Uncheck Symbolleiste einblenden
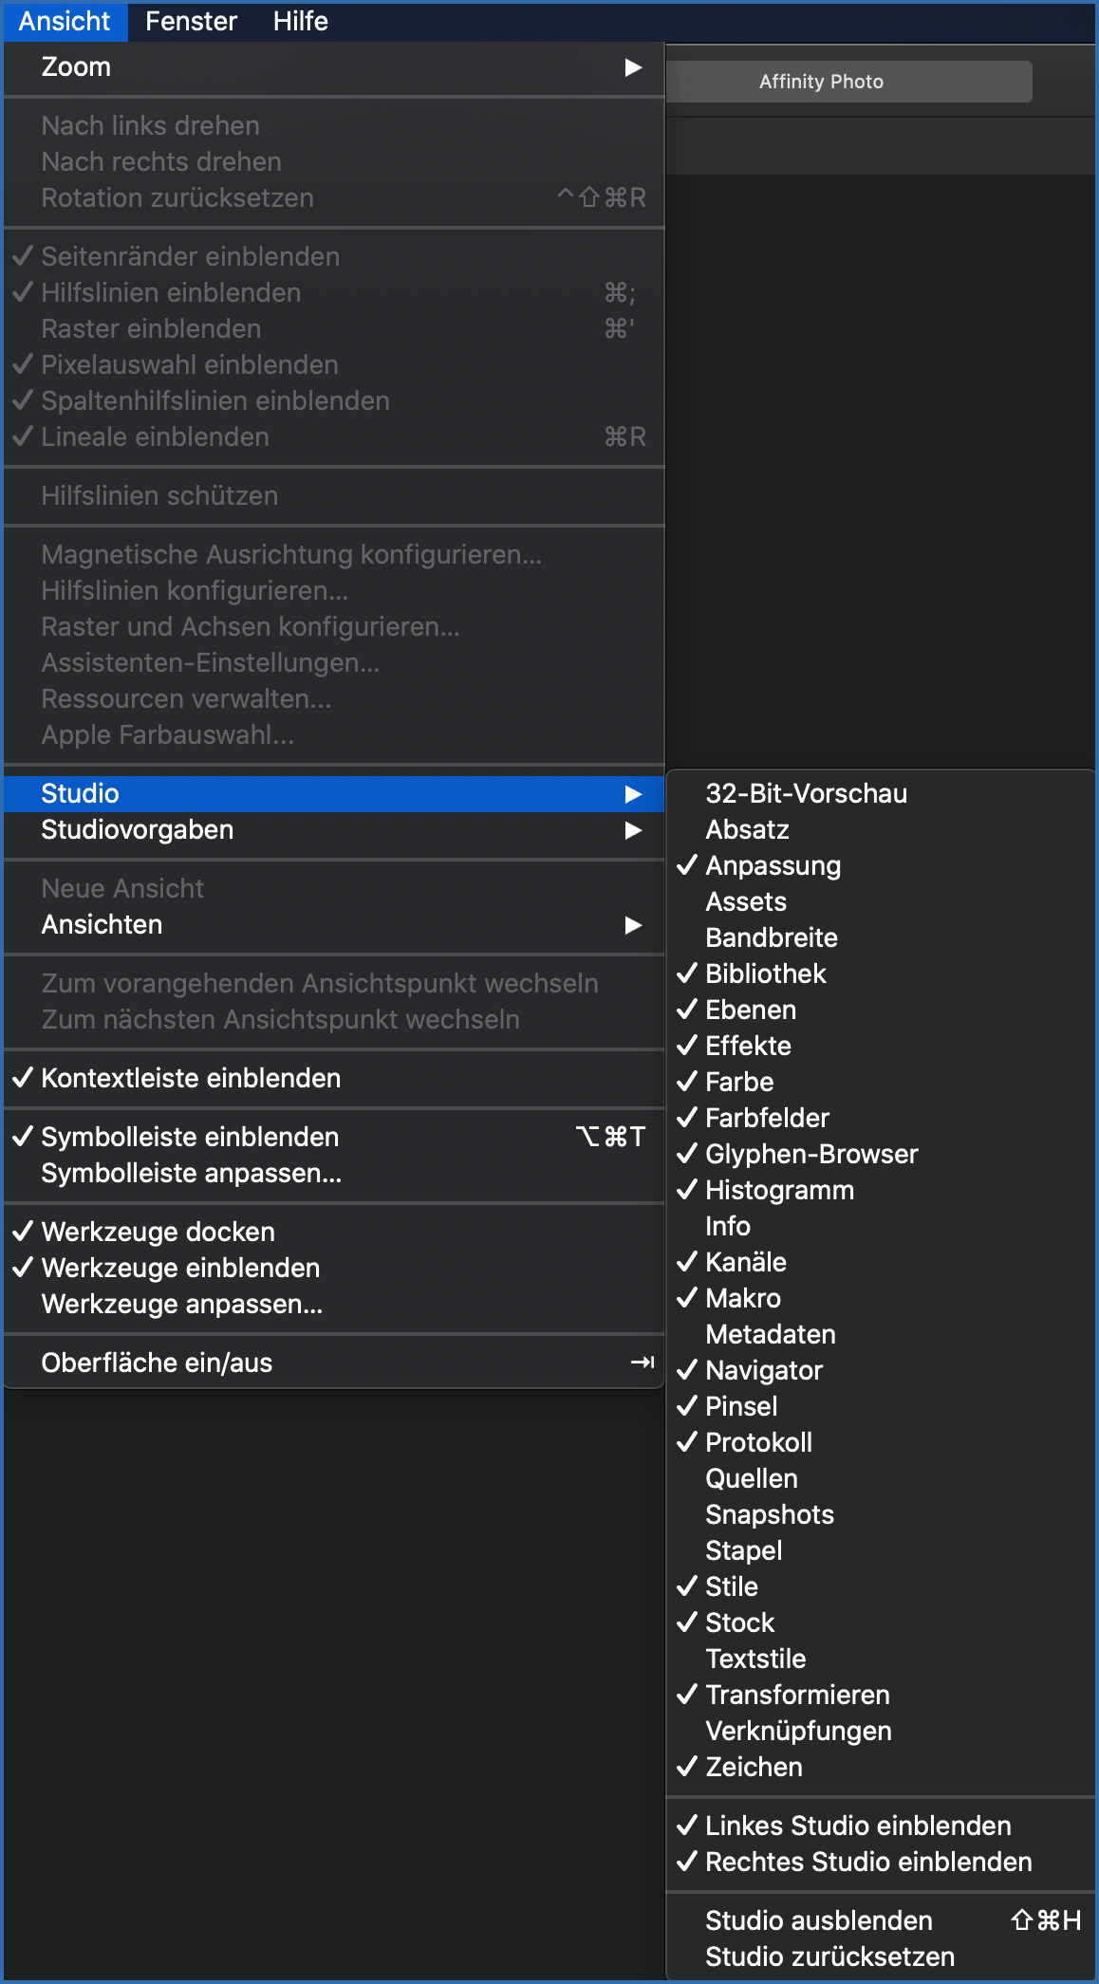 tap(190, 1138)
